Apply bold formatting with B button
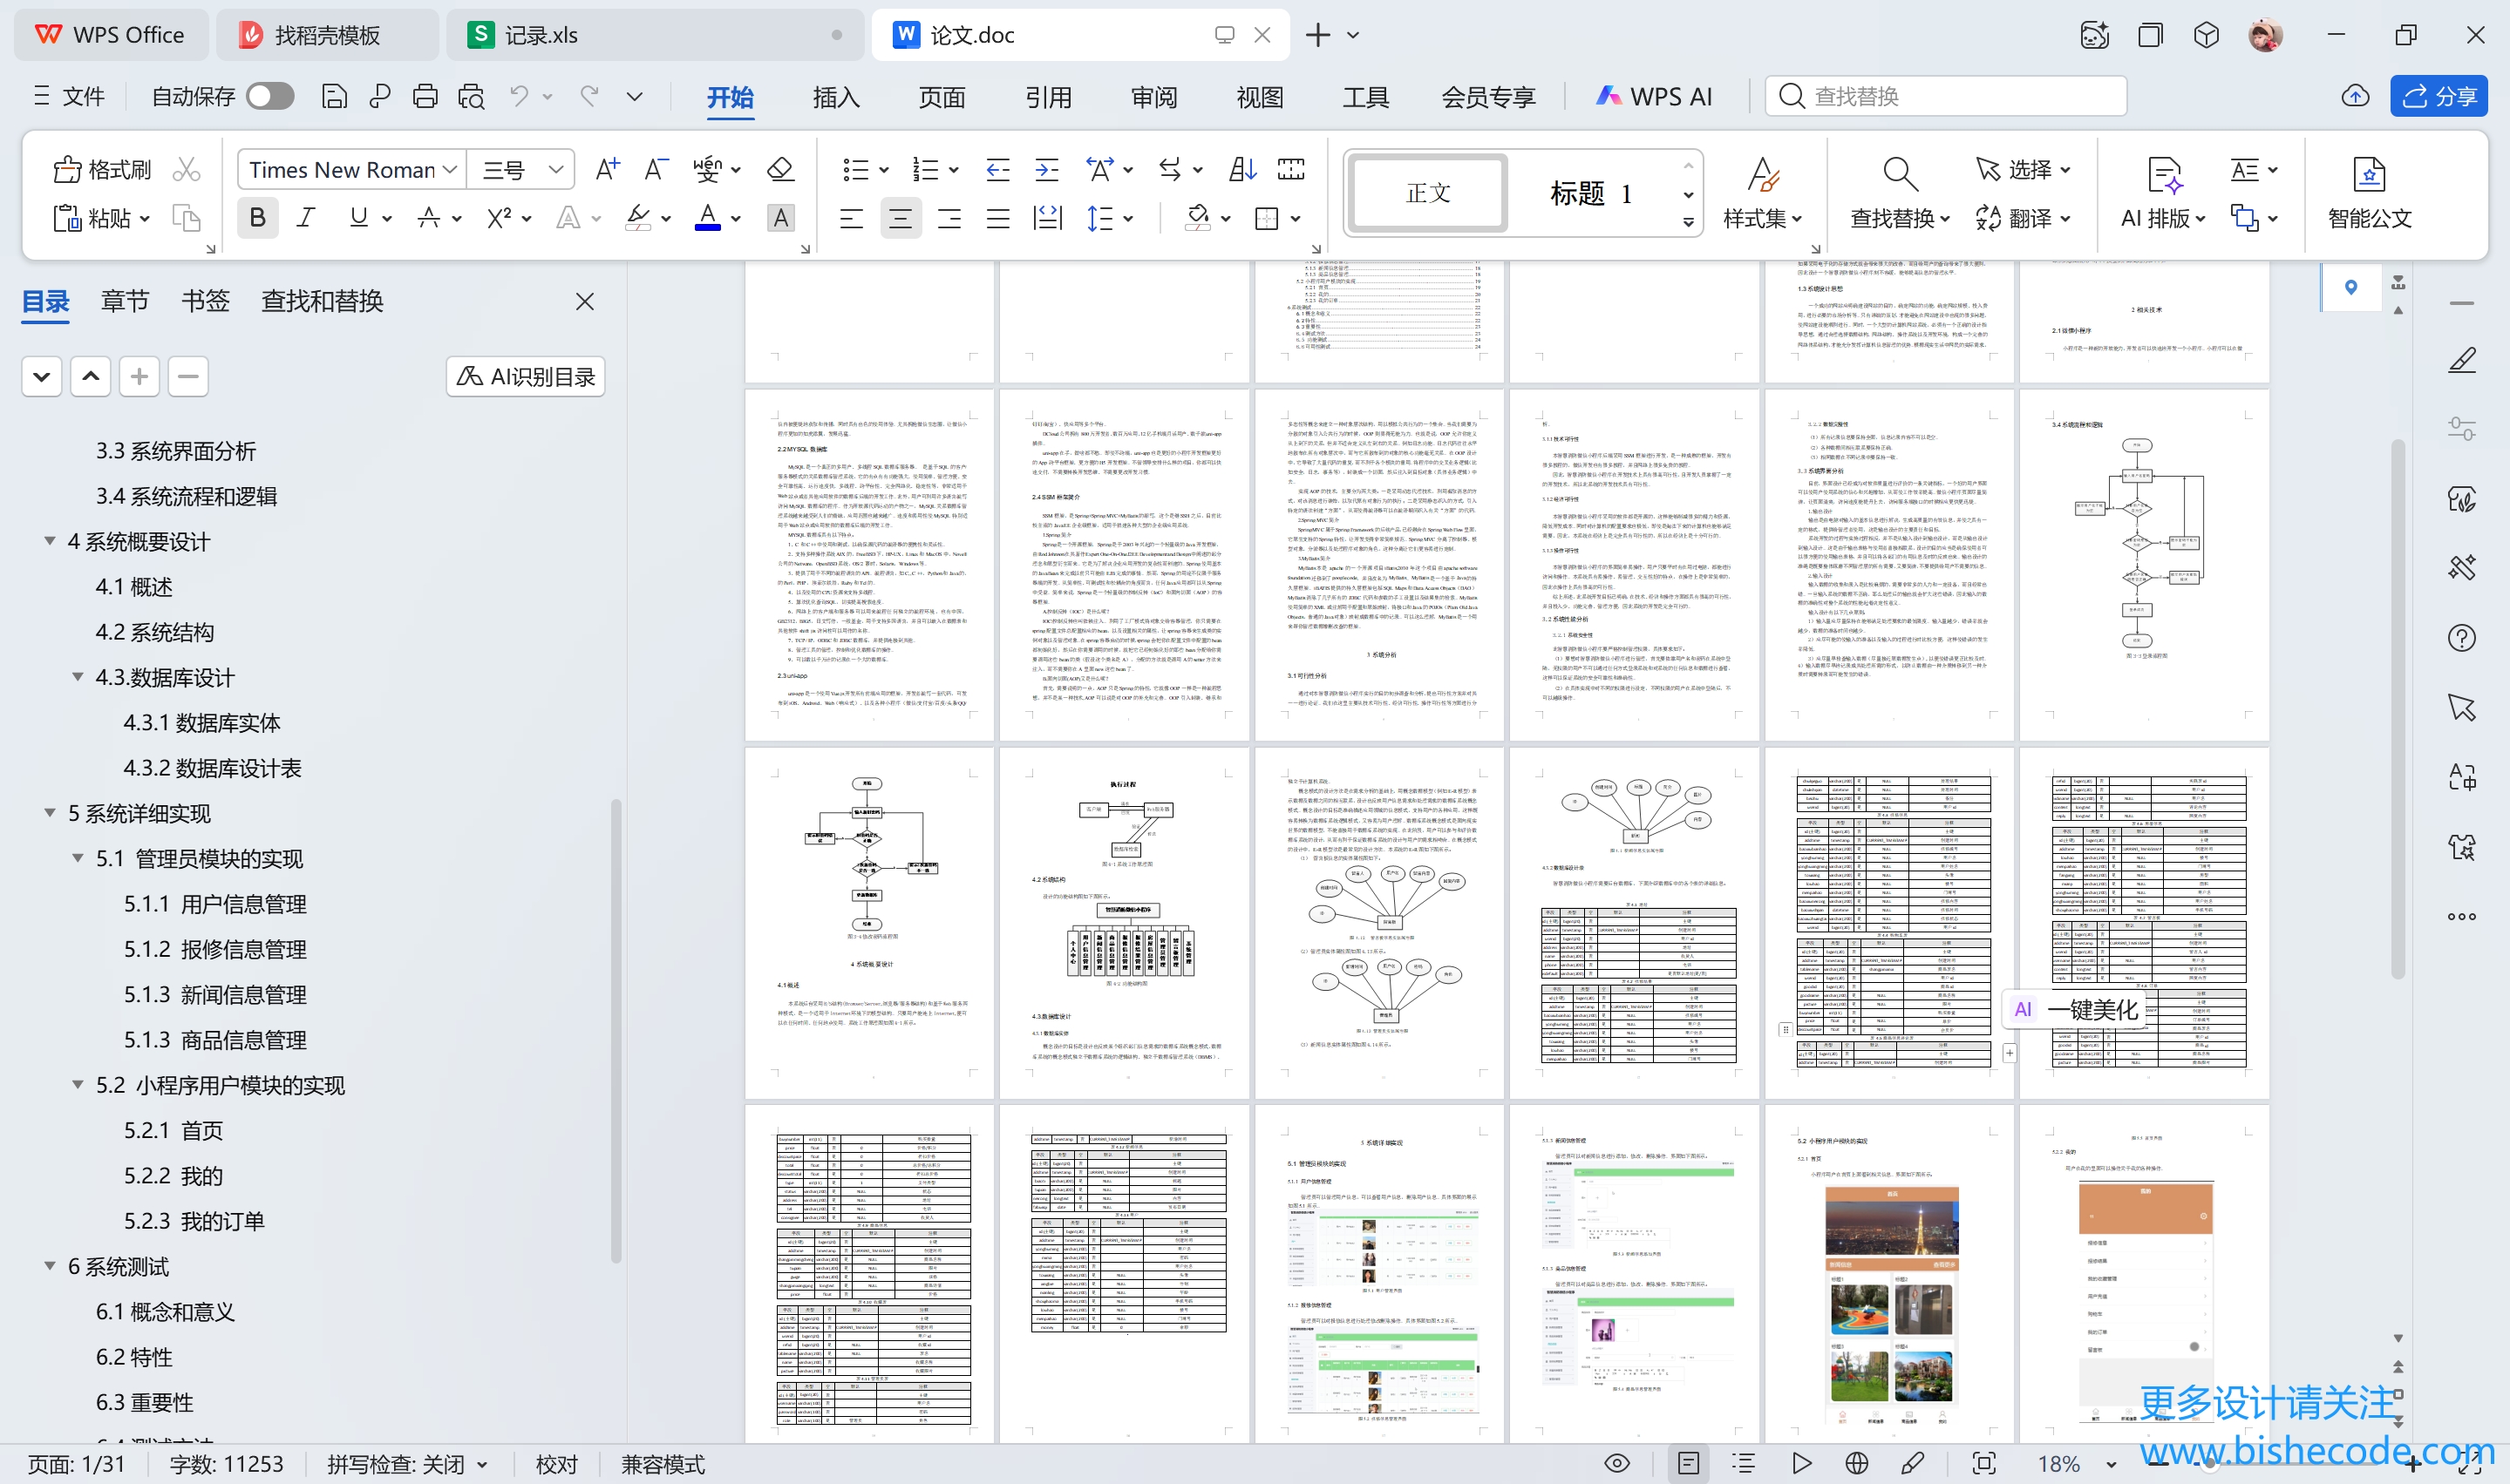The image size is (2510, 1484). pos(257,217)
